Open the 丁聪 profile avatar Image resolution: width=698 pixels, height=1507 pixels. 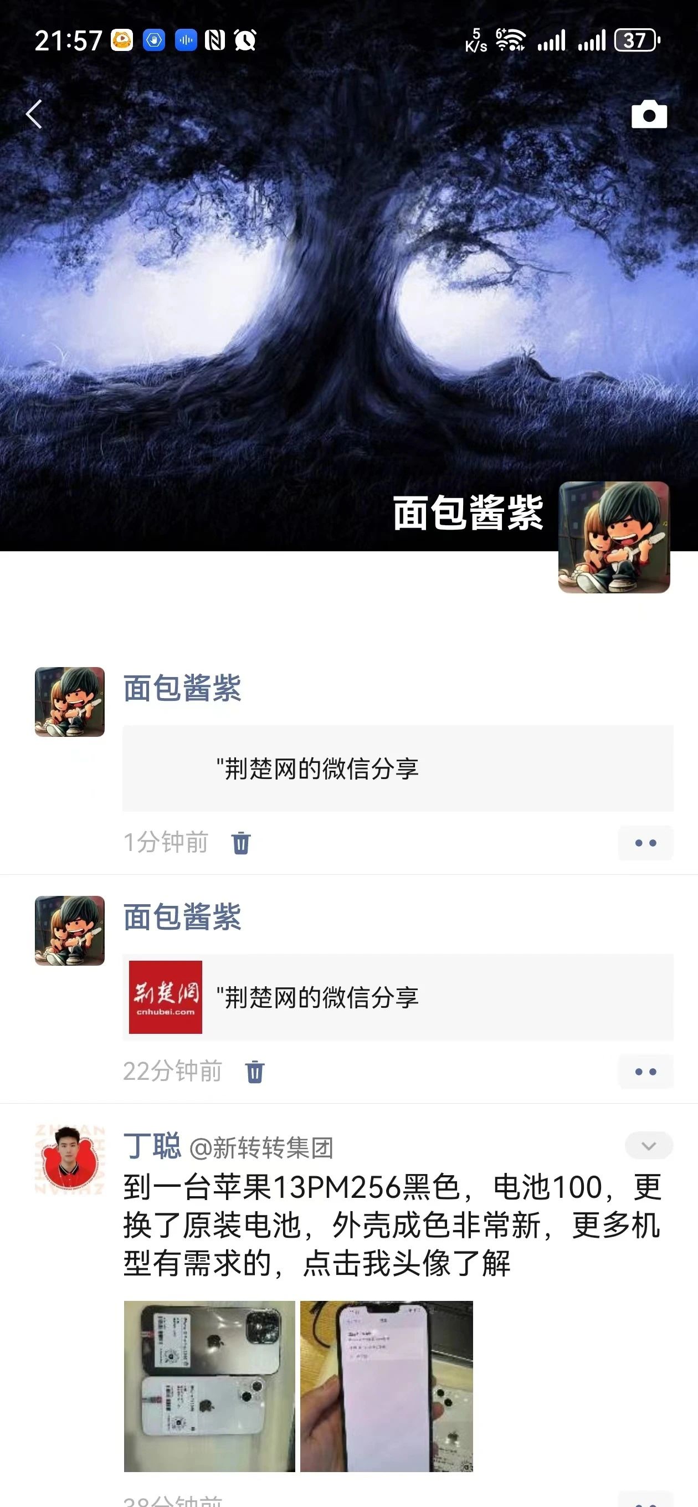[x=70, y=1159]
